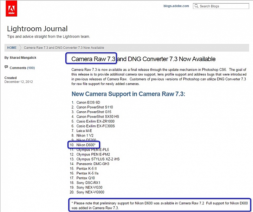The width and height of the screenshot is (253, 212).
Task: Open the Comments (100) link
Action: [22, 68]
